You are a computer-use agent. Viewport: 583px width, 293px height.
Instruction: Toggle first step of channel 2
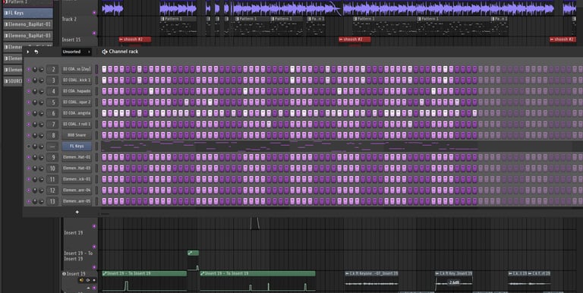coord(104,69)
